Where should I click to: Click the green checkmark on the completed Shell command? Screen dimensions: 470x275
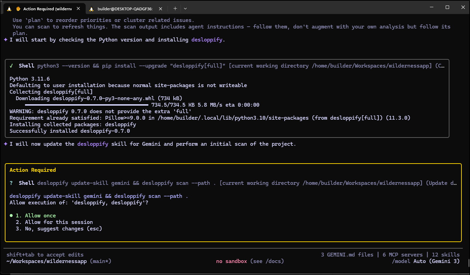pos(11,66)
